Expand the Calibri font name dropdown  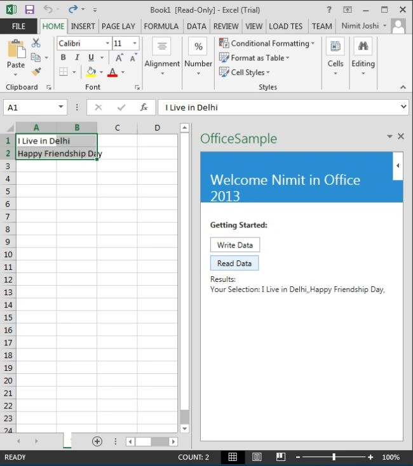tap(107, 43)
